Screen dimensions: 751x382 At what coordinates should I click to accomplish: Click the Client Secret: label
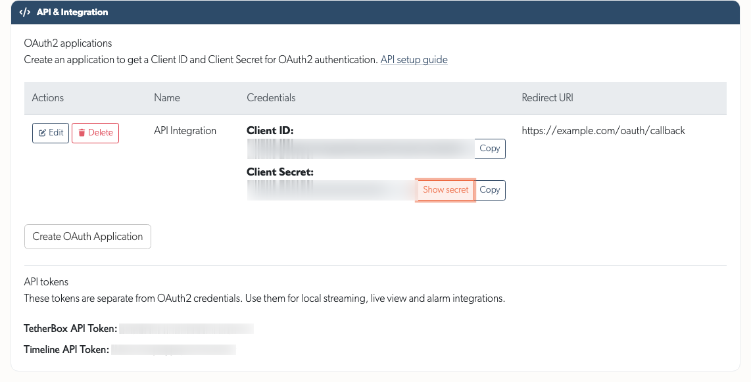[x=280, y=172]
